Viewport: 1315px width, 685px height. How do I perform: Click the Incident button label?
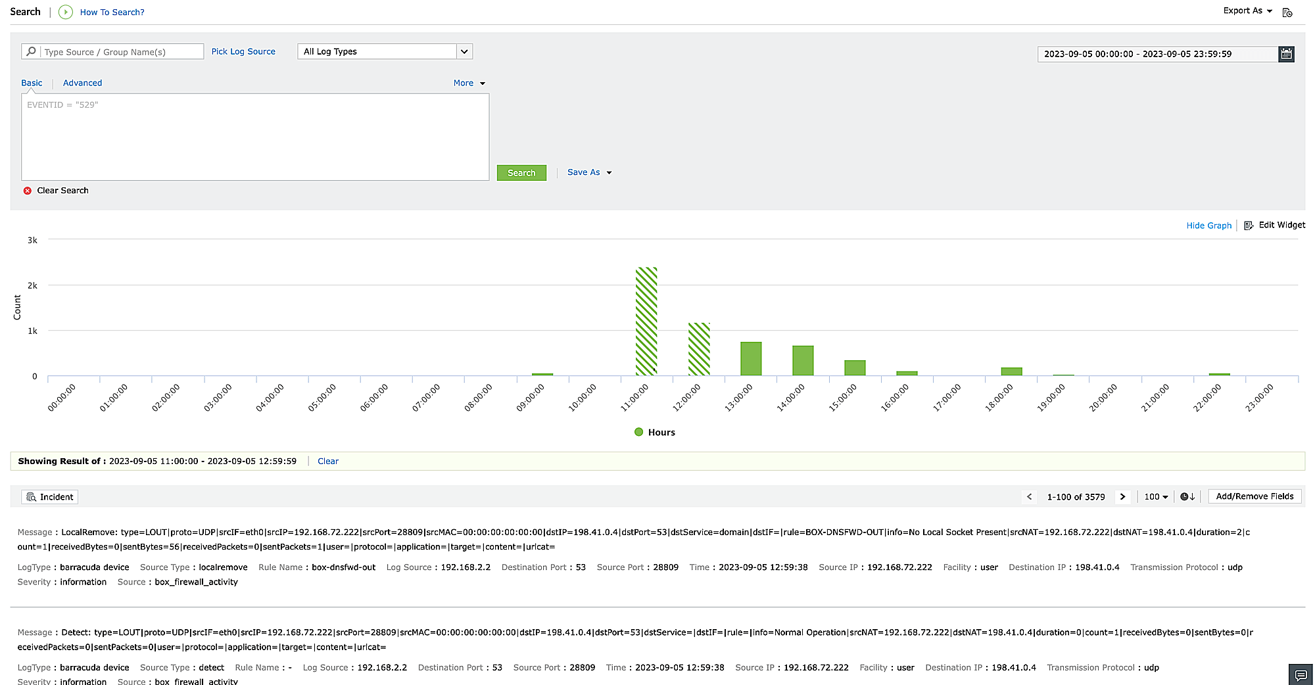[57, 497]
